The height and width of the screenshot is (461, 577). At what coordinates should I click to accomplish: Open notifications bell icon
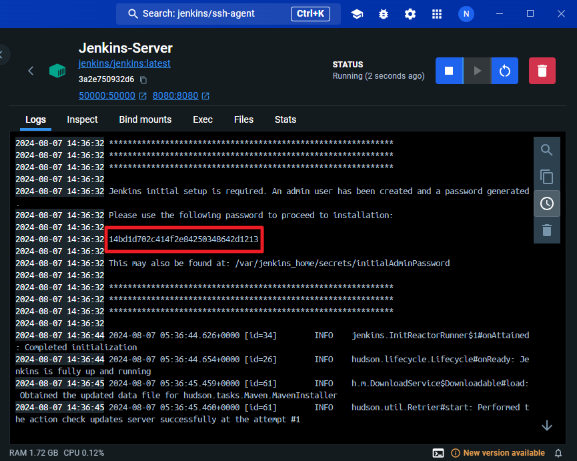[x=558, y=453]
